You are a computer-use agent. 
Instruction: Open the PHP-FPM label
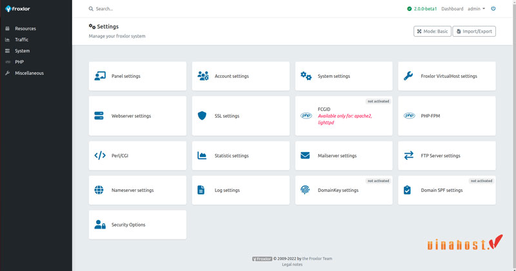pyautogui.click(x=430, y=116)
